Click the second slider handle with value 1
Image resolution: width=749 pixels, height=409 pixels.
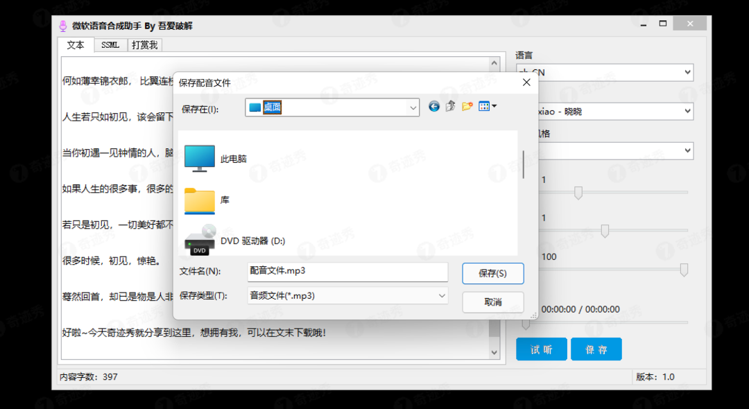pyautogui.click(x=605, y=231)
